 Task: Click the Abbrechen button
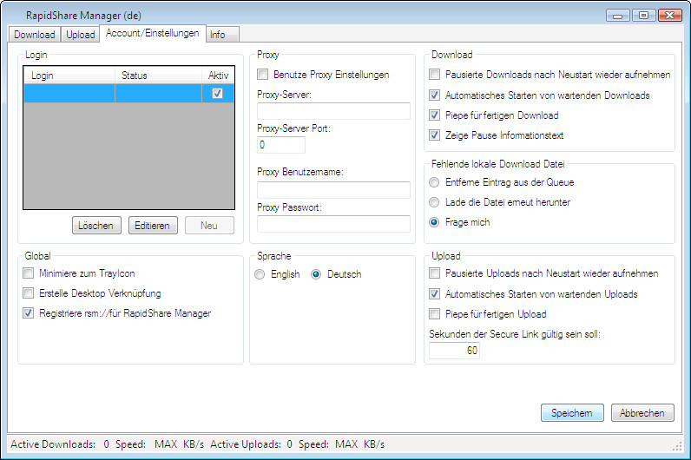pos(642,413)
